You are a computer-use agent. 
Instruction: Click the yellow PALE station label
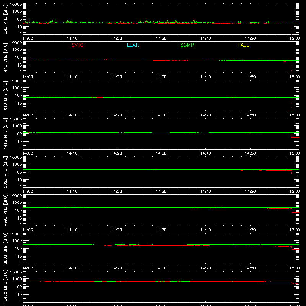243,45
